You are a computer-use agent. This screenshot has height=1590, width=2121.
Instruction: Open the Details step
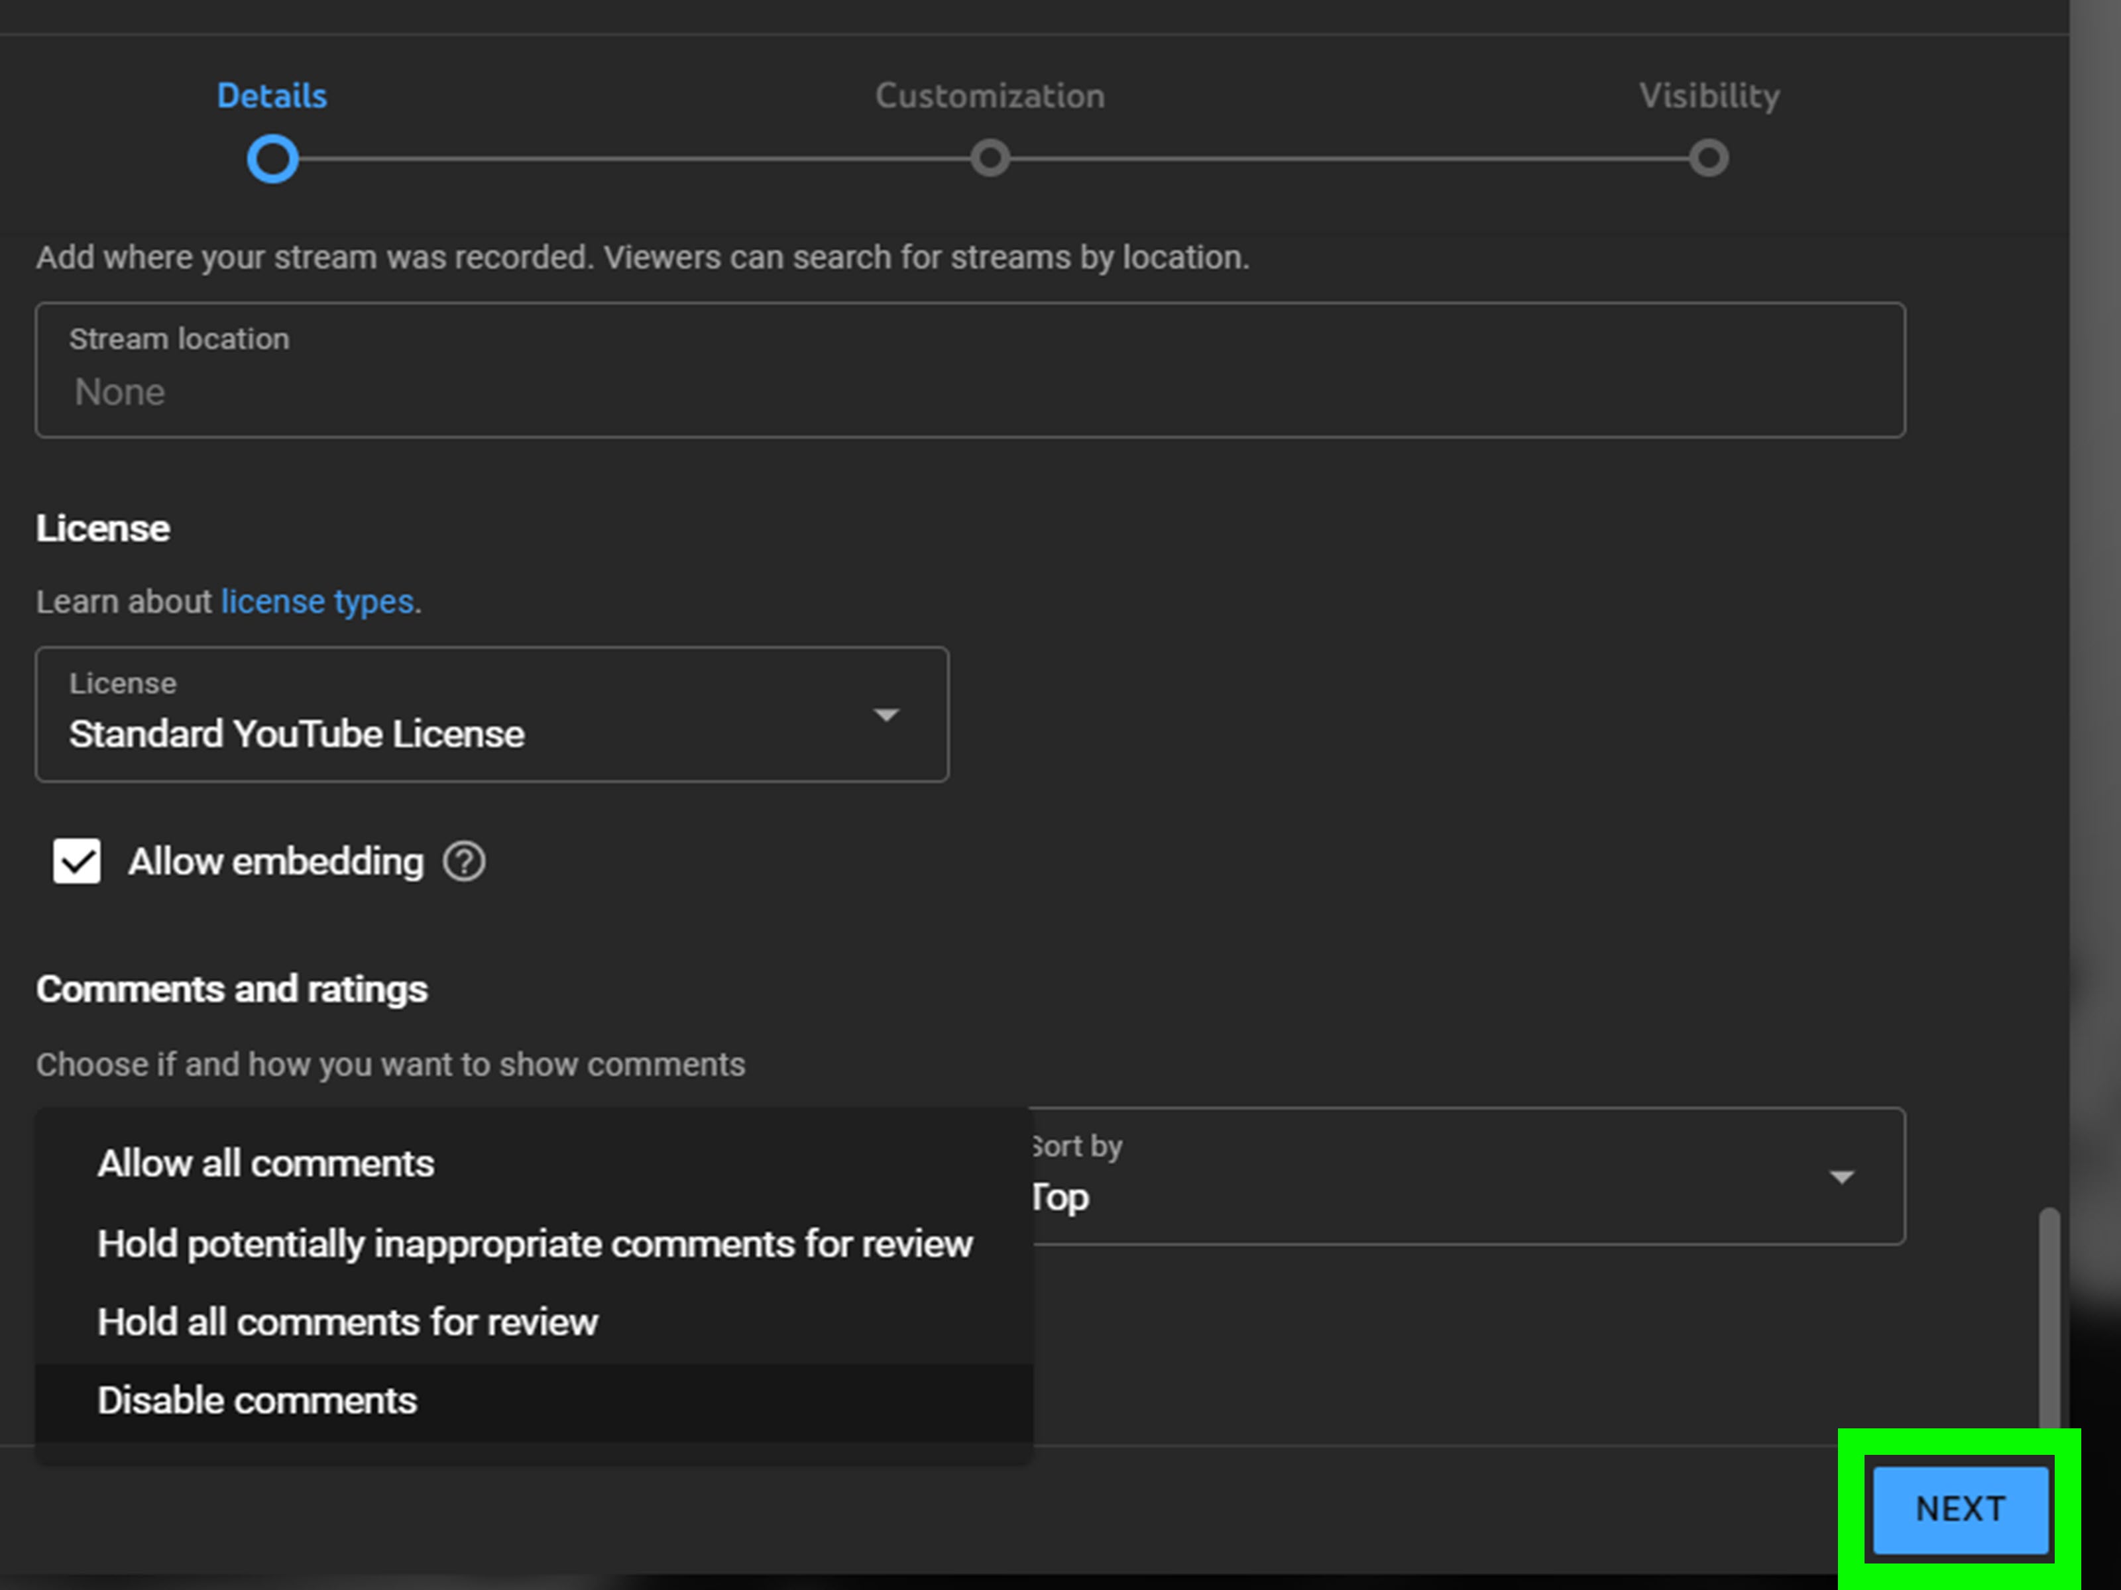click(271, 96)
